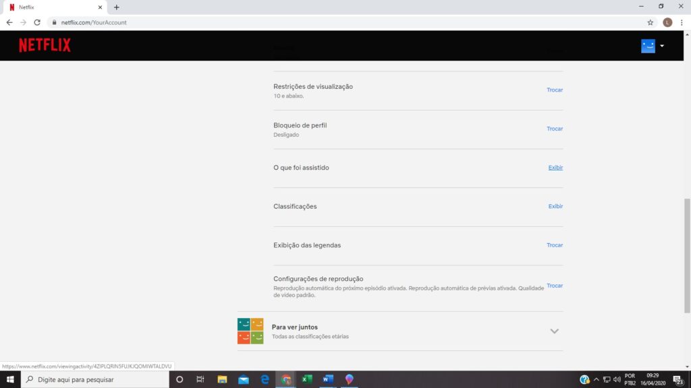Open Task View in taskbar
Viewport: 691px width, 388px height.
click(x=200, y=379)
